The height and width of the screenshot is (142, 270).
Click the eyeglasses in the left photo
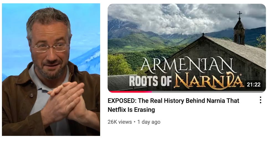pyautogui.click(x=50, y=48)
